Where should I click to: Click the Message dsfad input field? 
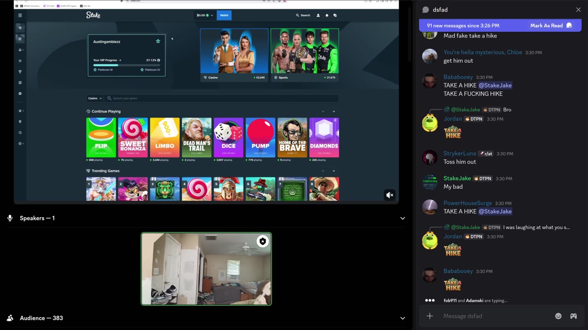496,316
